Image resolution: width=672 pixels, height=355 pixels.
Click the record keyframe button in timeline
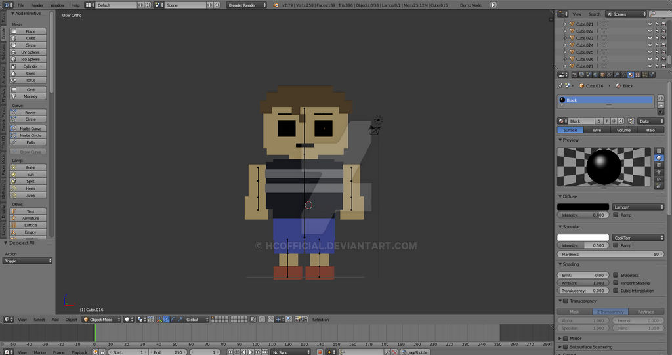320,352
